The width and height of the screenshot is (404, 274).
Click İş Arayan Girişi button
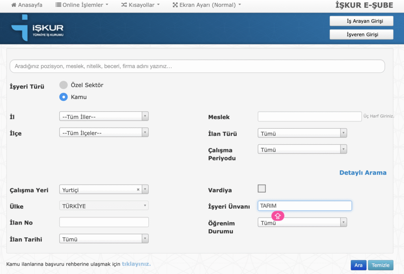(x=361, y=21)
